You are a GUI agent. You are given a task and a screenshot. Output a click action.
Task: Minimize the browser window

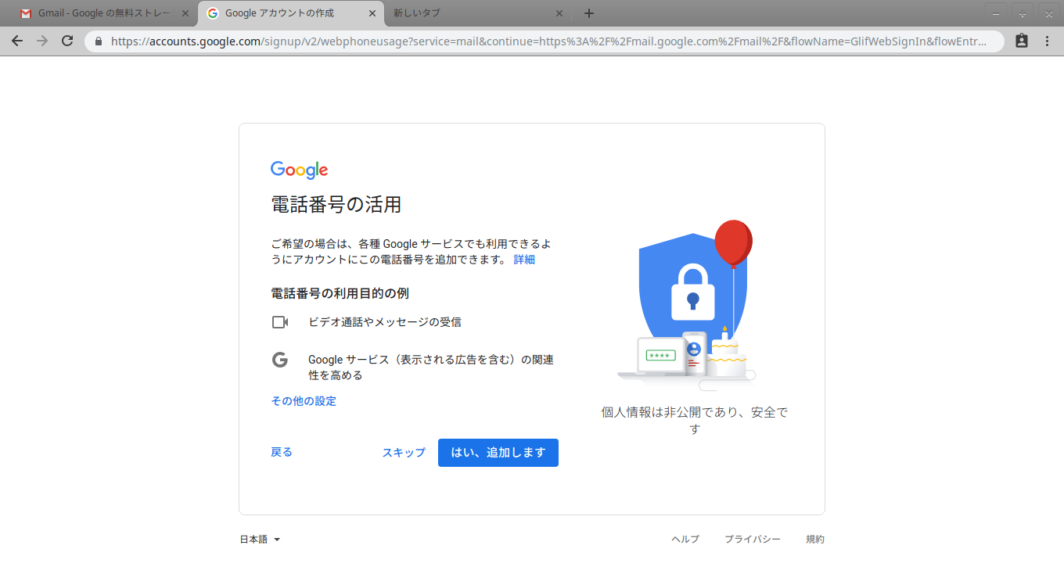point(996,13)
